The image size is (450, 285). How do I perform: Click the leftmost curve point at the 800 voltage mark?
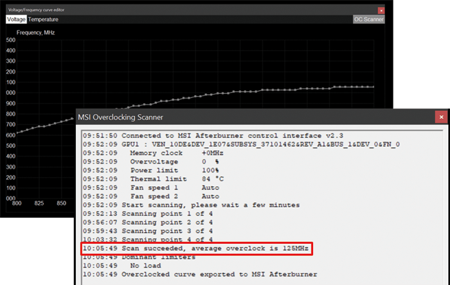tap(17, 133)
